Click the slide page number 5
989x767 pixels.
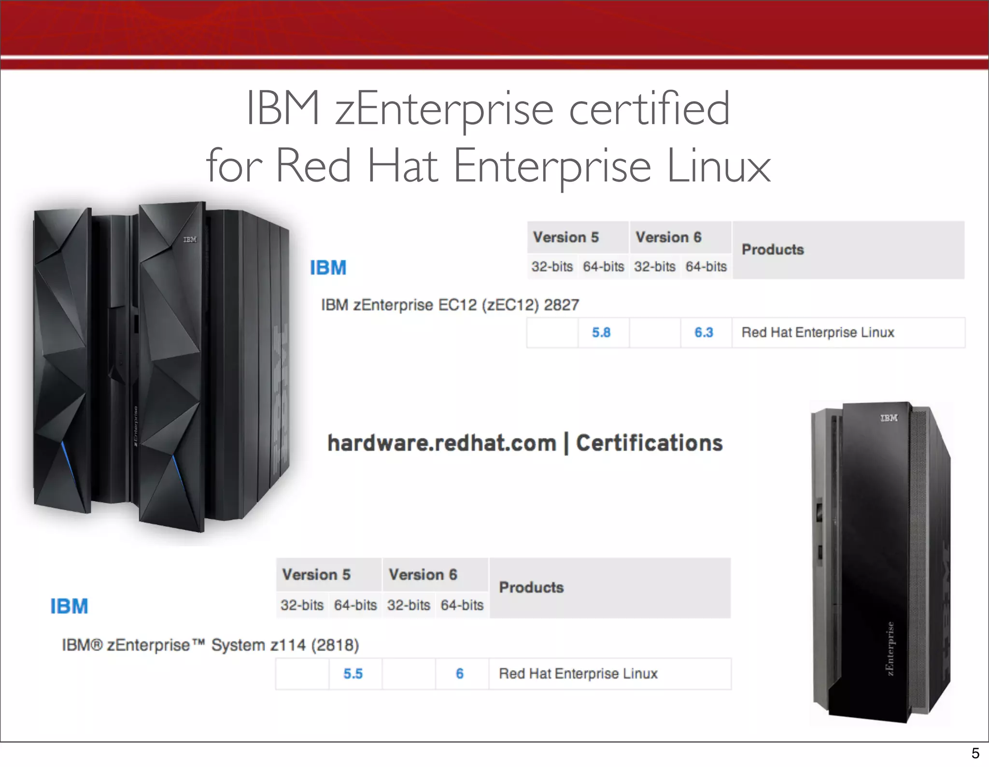tap(975, 753)
